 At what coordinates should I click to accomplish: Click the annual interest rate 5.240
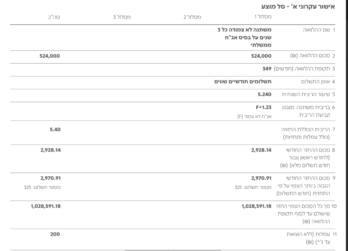(x=264, y=94)
